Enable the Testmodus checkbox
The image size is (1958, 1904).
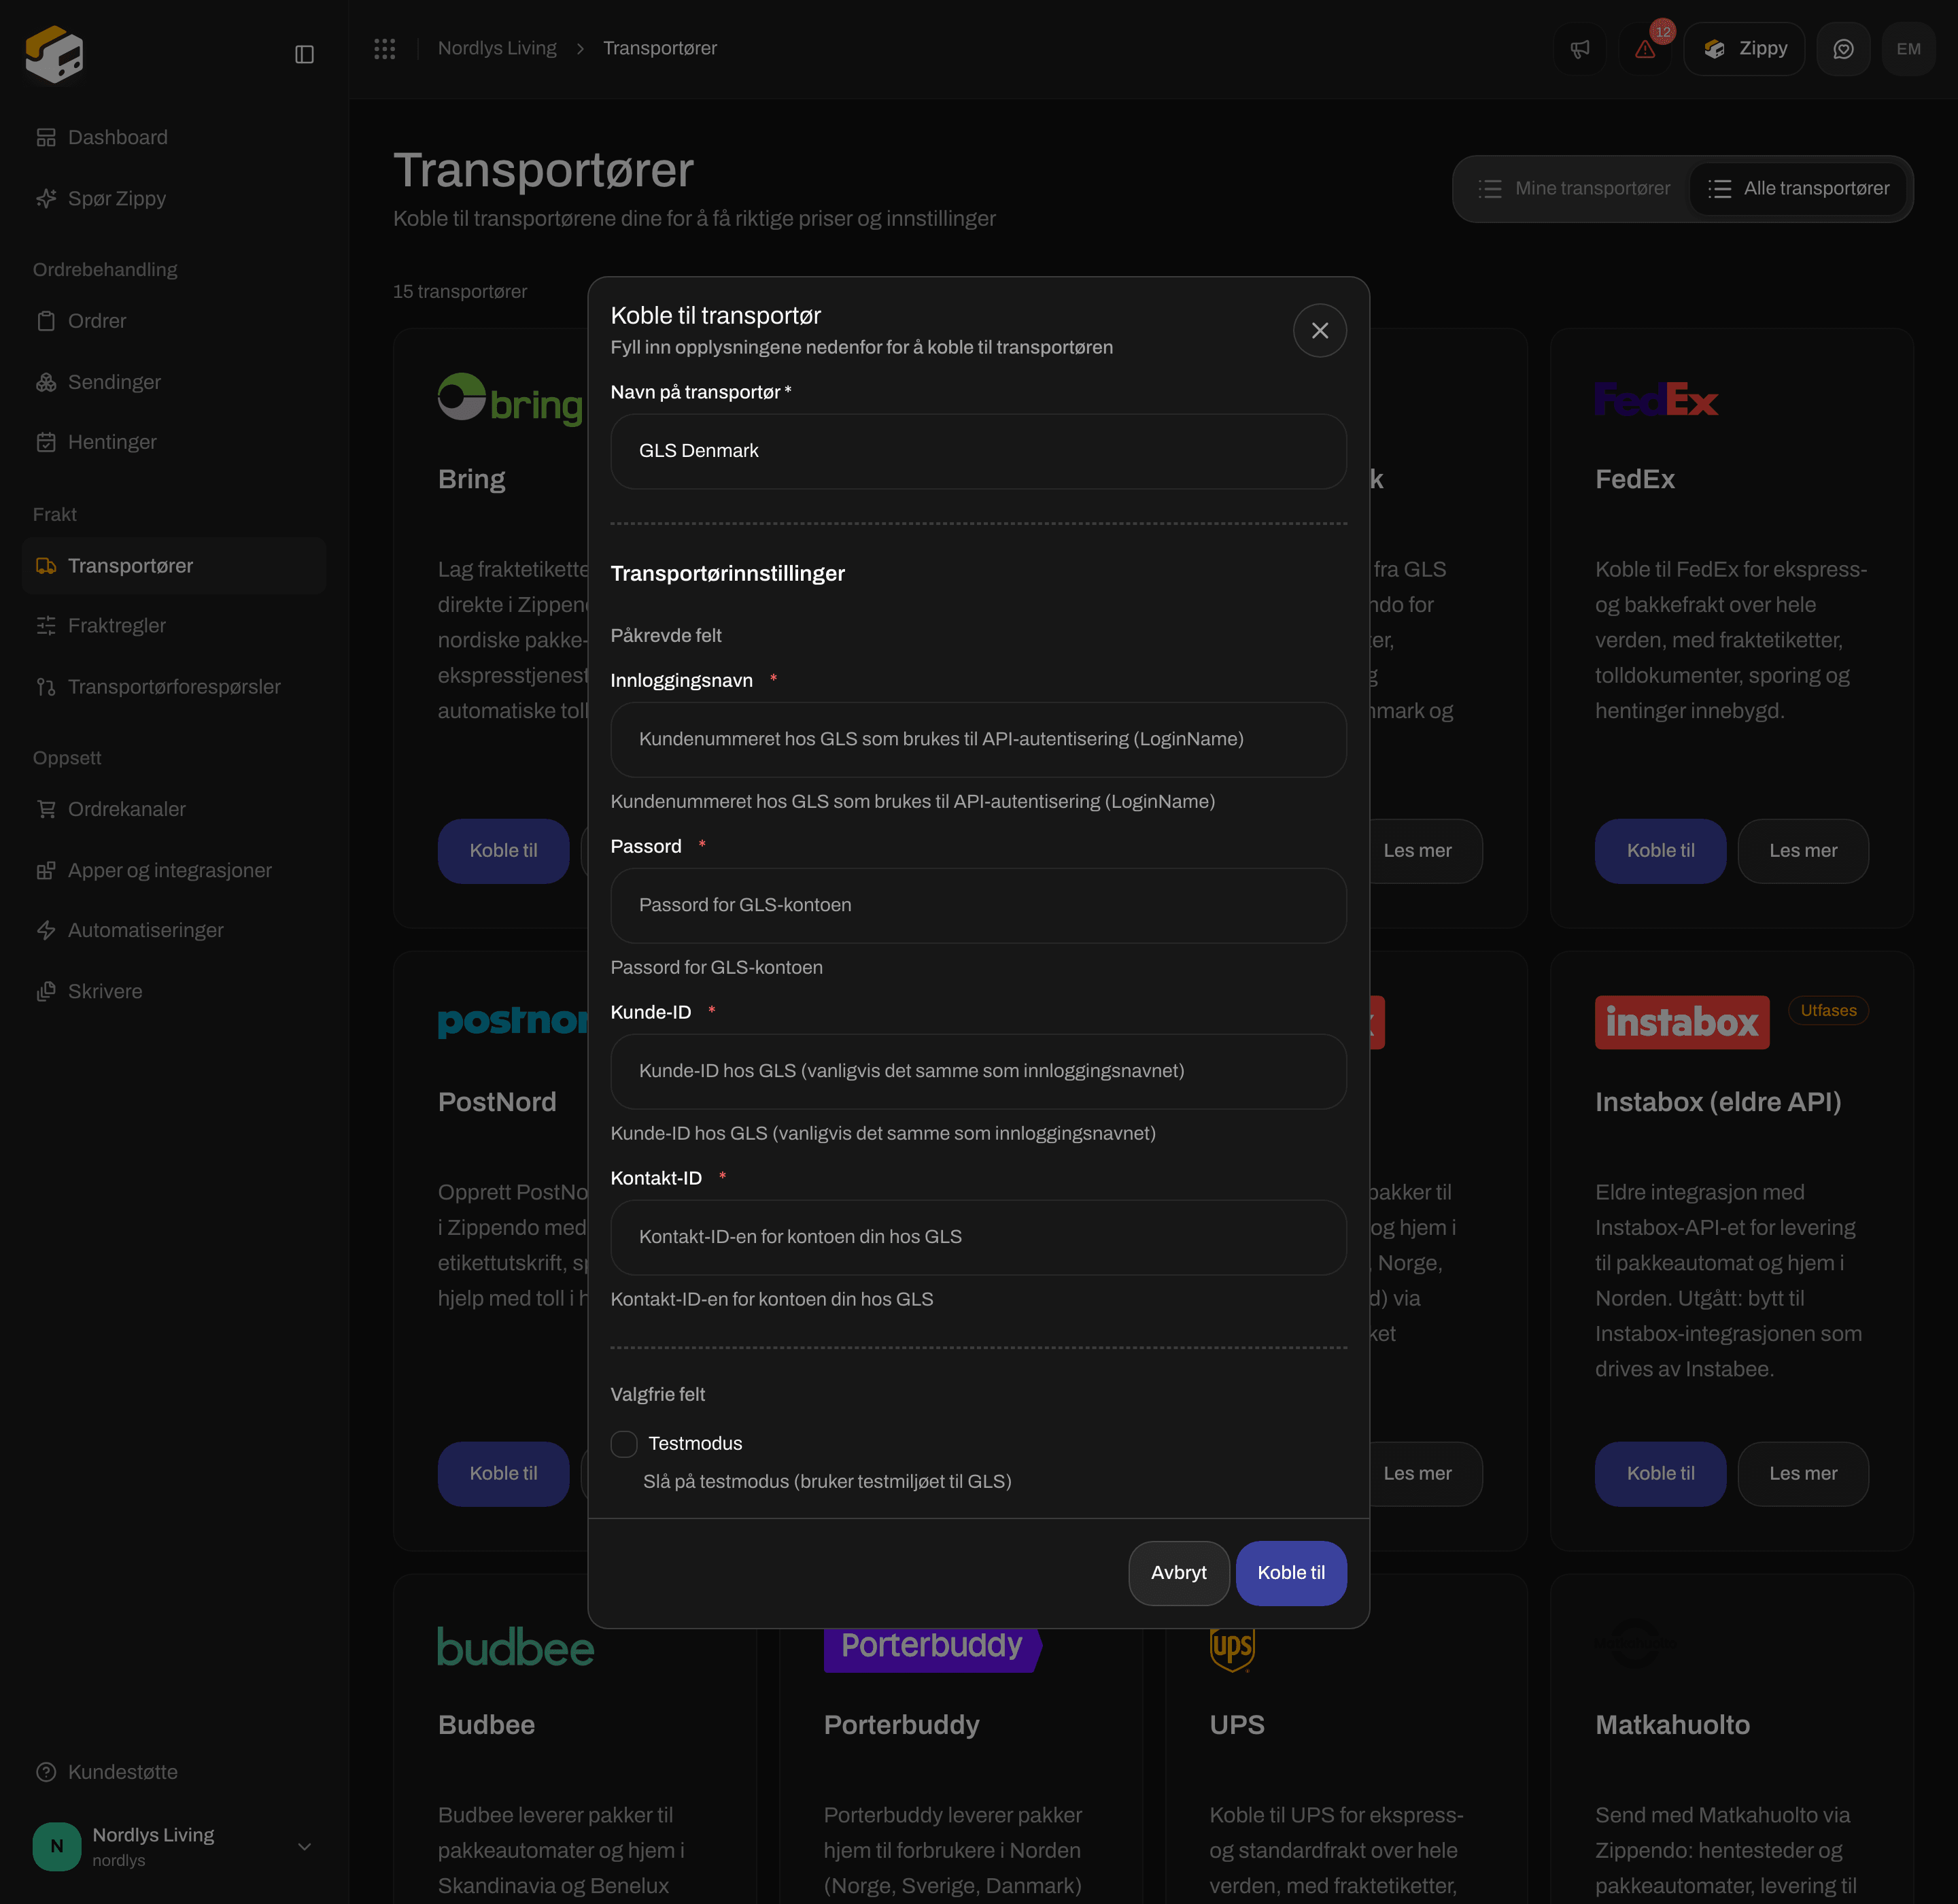pos(624,1443)
